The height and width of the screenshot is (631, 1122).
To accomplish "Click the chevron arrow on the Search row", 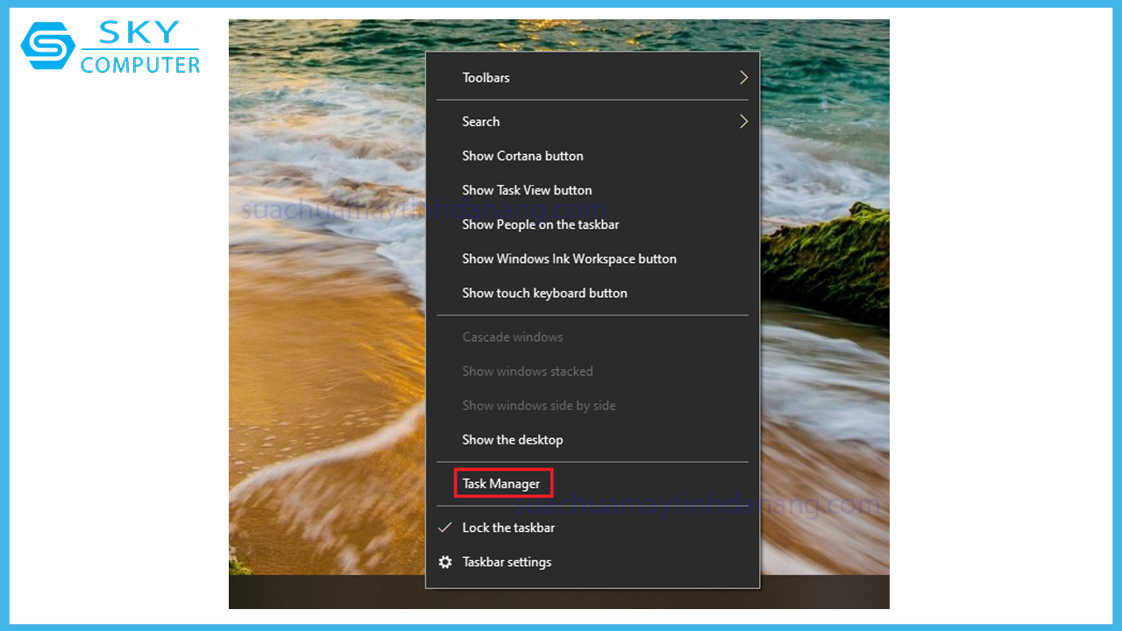I will [x=743, y=121].
